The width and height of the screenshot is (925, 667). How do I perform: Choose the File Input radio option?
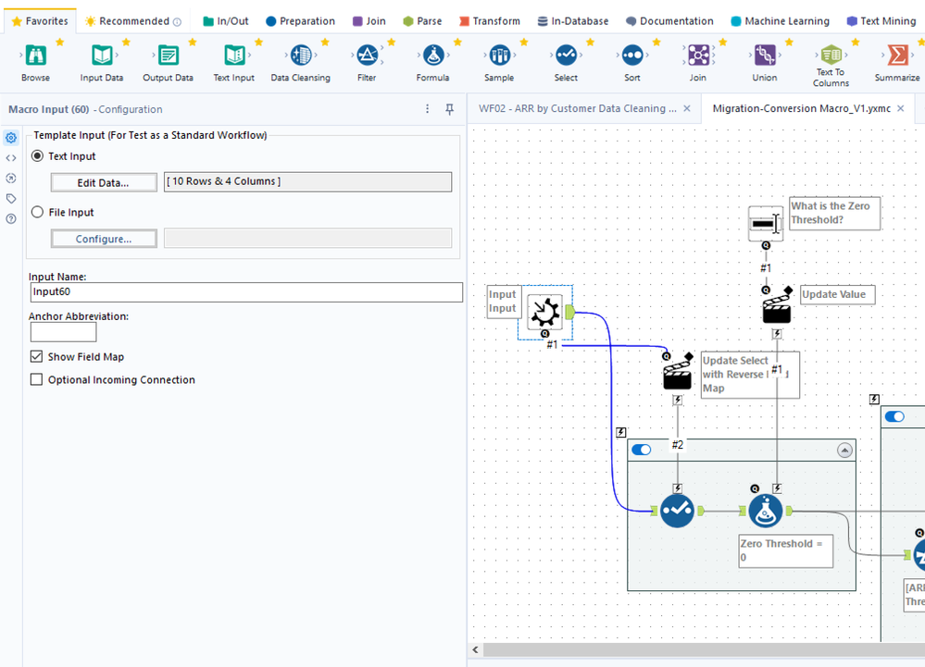point(38,212)
